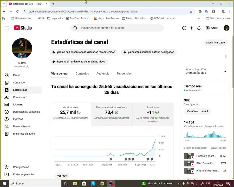Bookmark this page with the star icon
The width and height of the screenshot is (234, 187).
click(x=191, y=11)
